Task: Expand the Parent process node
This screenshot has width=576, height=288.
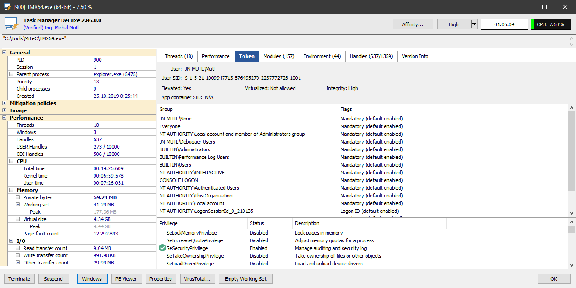Action: click(11, 74)
